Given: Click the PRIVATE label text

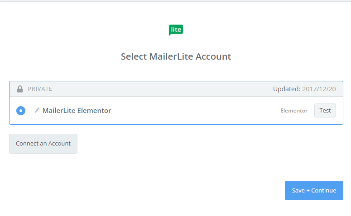Looking at the screenshot, I should 40,89.
